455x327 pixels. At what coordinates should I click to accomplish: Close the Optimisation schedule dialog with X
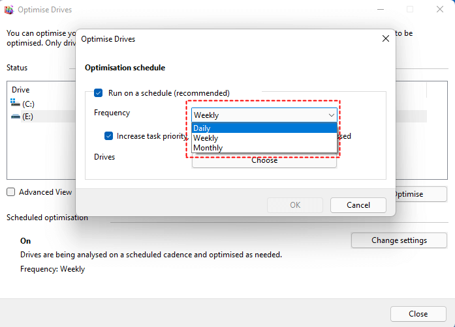(385, 38)
